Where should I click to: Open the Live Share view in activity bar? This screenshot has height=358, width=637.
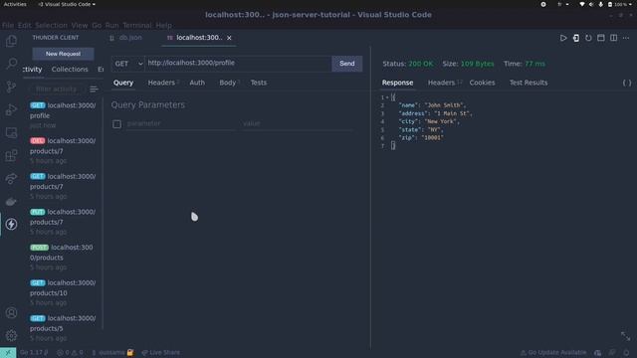point(11,178)
